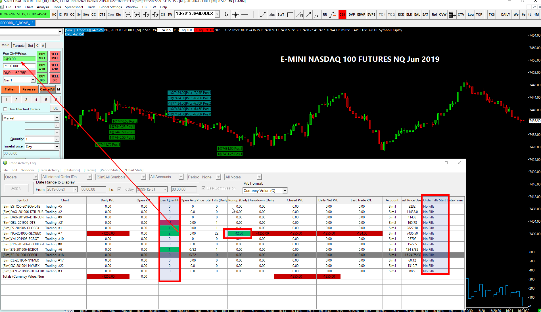Expand the TimeInForce Day dropdown
The height and width of the screenshot is (312, 541).
57,147
